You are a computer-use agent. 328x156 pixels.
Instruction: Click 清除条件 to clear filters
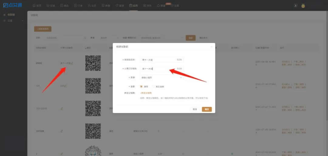[203, 38]
